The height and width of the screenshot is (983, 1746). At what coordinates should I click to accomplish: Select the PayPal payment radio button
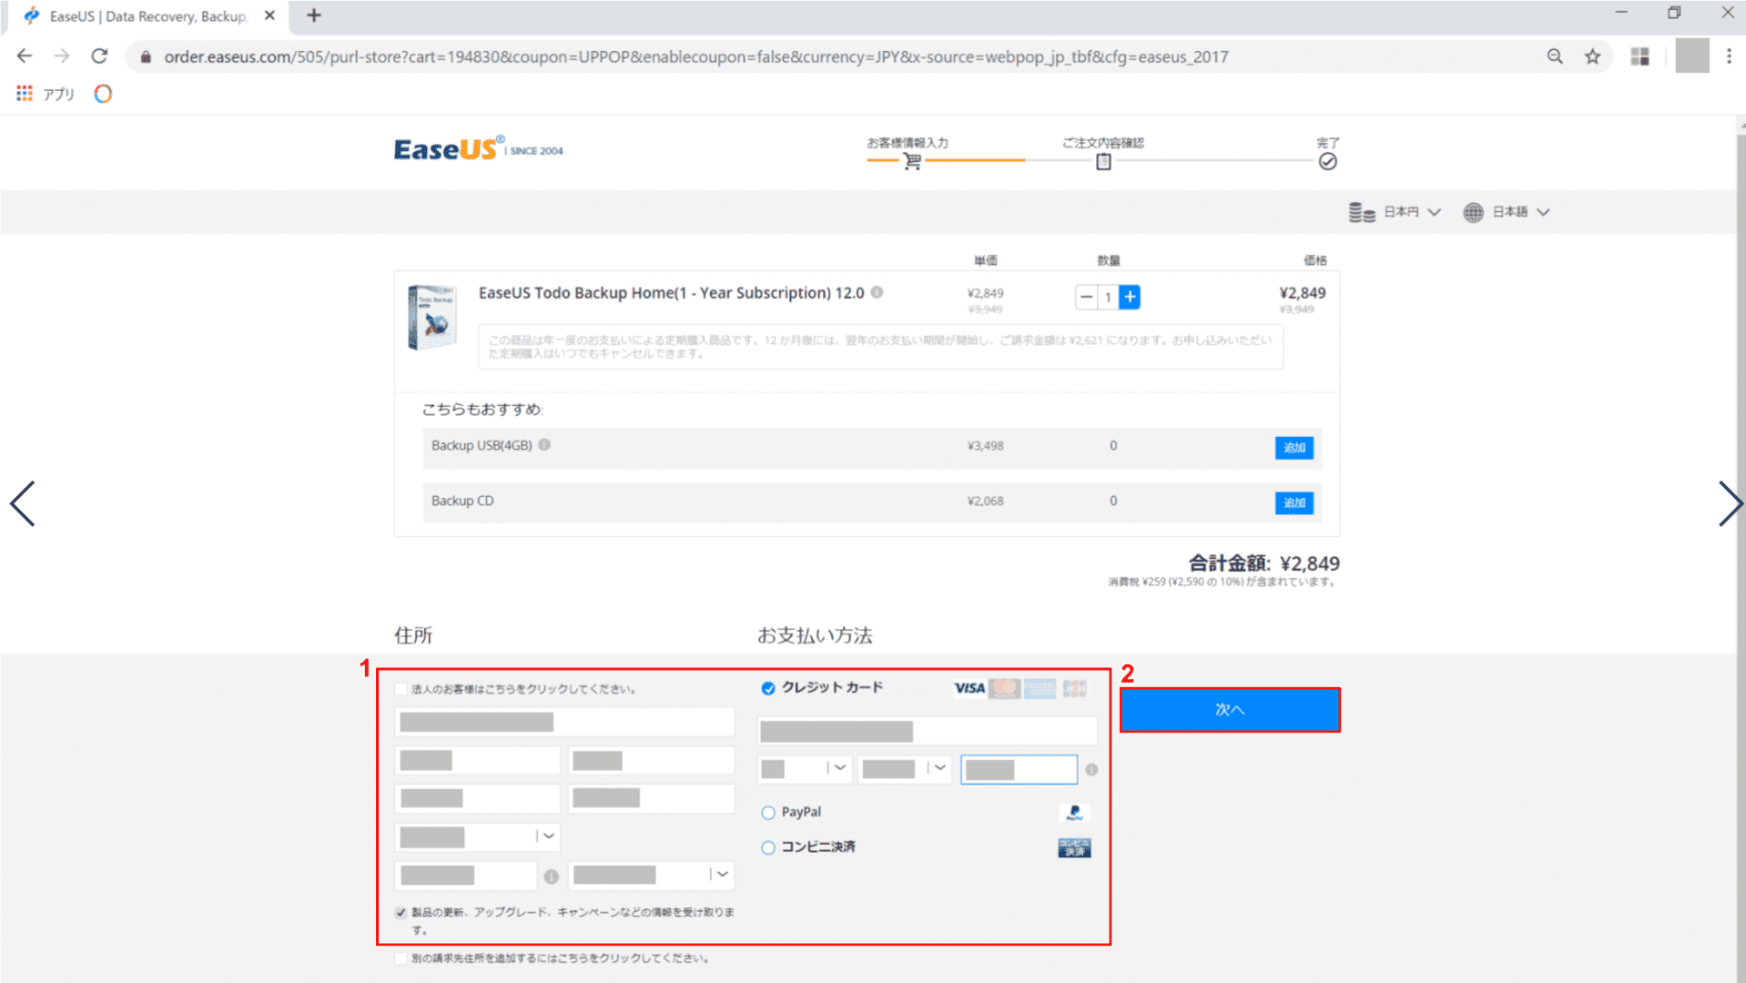(x=768, y=813)
